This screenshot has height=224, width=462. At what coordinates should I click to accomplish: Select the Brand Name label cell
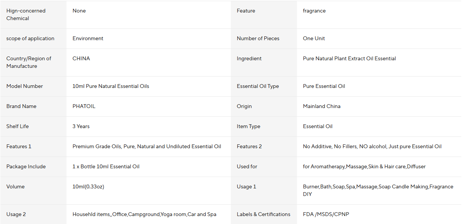click(33, 107)
